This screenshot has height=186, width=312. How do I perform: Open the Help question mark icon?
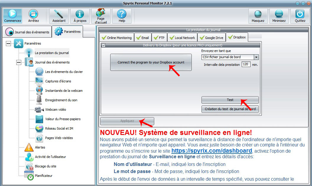[122, 14]
